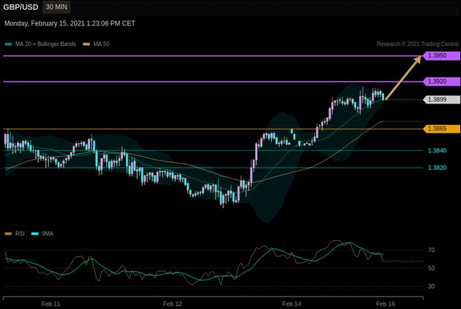Click the RSI legend label

pos(20,233)
